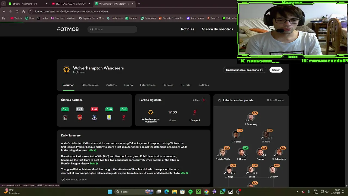Open player 7 Andre in lineup
348x196 pixels.
261,154
